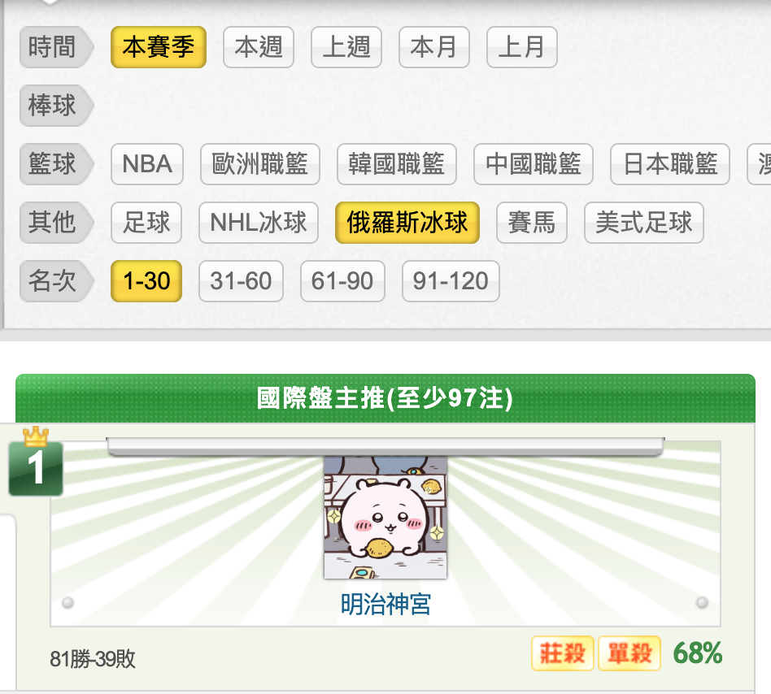Pick the 日本職籃 league filter
The height and width of the screenshot is (694, 771).
[670, 164]
